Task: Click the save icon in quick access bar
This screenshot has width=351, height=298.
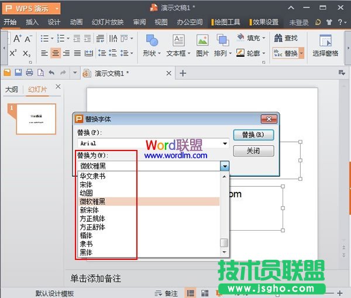Action: pyautogui.click(x=18, y=73)
